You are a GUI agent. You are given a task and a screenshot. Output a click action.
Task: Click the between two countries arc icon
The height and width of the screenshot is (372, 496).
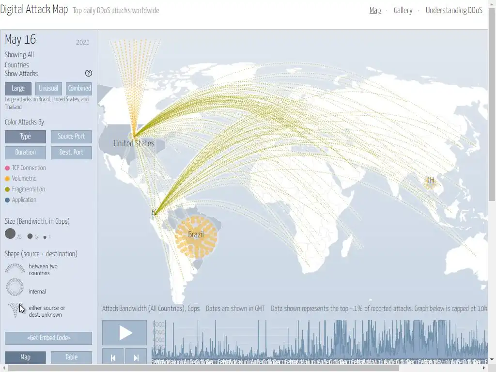point(15,268)
